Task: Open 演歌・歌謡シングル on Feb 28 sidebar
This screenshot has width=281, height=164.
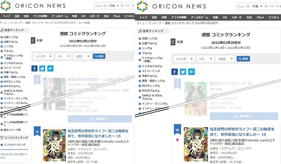Action: pyautogui.click(x=153, y=81)
